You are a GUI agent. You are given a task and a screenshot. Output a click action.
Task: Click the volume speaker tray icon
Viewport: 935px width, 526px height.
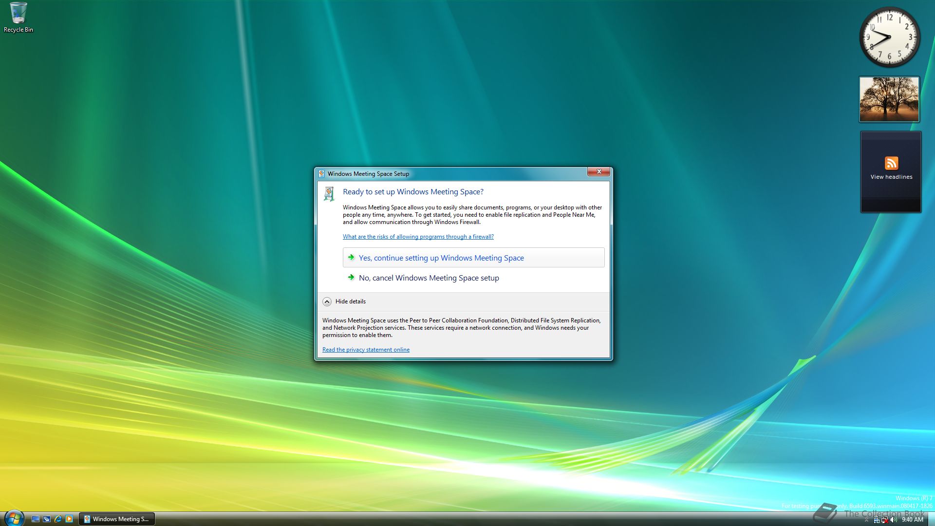coord(894,520)
